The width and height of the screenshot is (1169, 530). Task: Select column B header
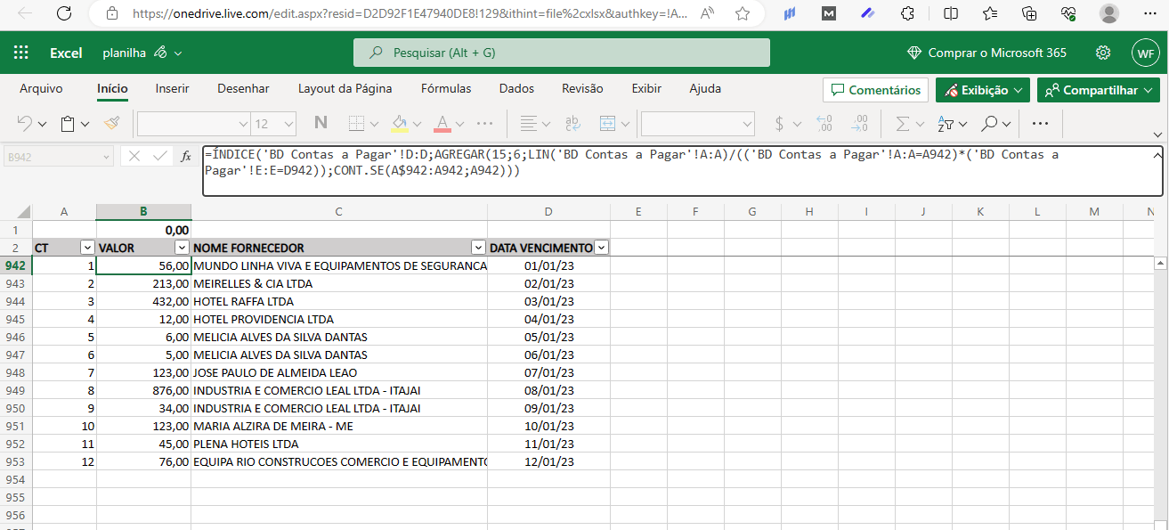click(143, 211)
